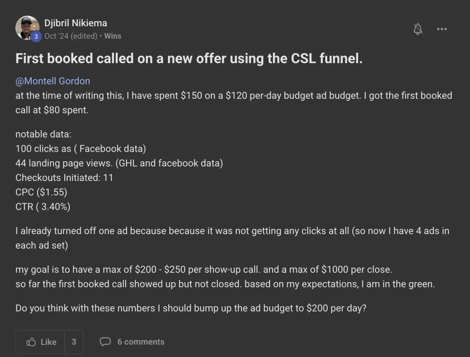Show who liked via the count 3
The image size is (470, 357).
coord(74,342)
